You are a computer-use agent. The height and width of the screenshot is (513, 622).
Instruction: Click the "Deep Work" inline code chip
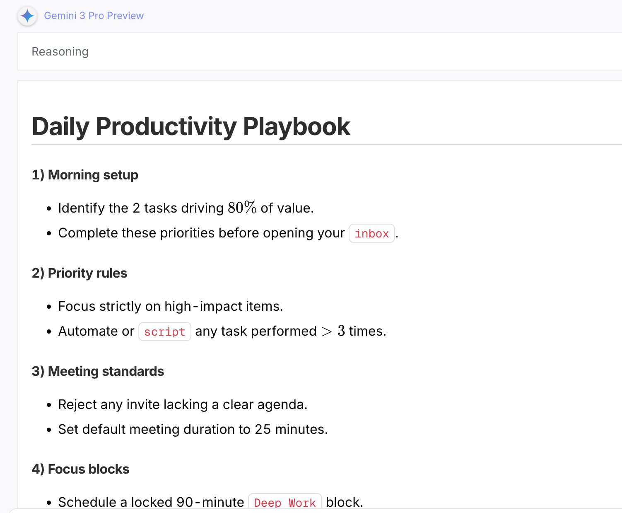tap(284, 502)
